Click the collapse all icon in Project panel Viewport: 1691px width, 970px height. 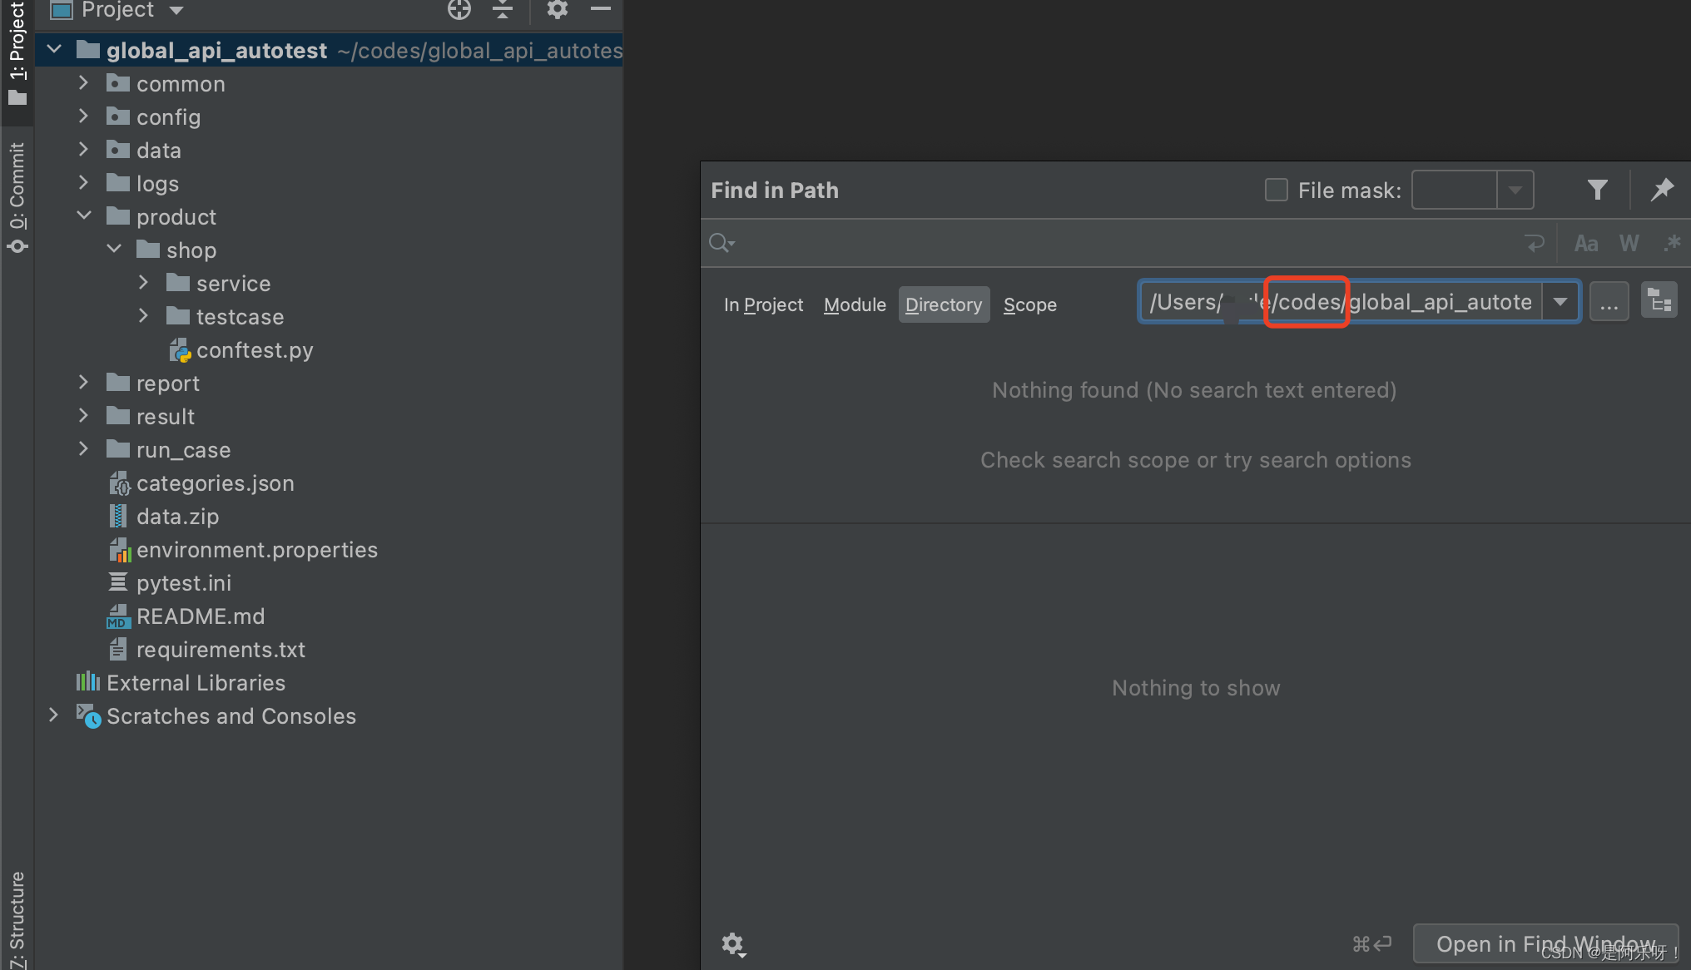pyautogui.click(x=502, y=10)
